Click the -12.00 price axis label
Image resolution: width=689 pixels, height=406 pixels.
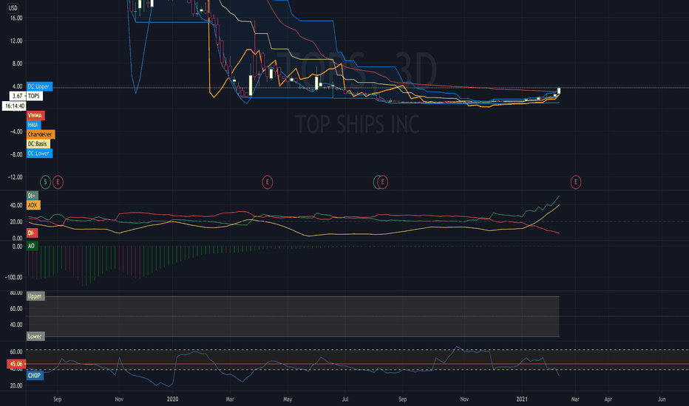point(15,177)
